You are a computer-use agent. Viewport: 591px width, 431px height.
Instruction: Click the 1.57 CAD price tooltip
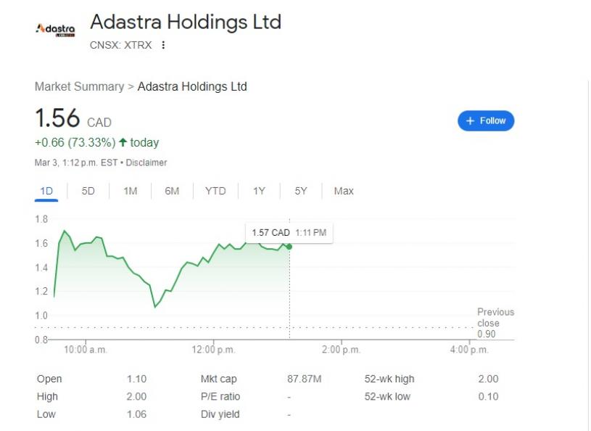[289, 232]
